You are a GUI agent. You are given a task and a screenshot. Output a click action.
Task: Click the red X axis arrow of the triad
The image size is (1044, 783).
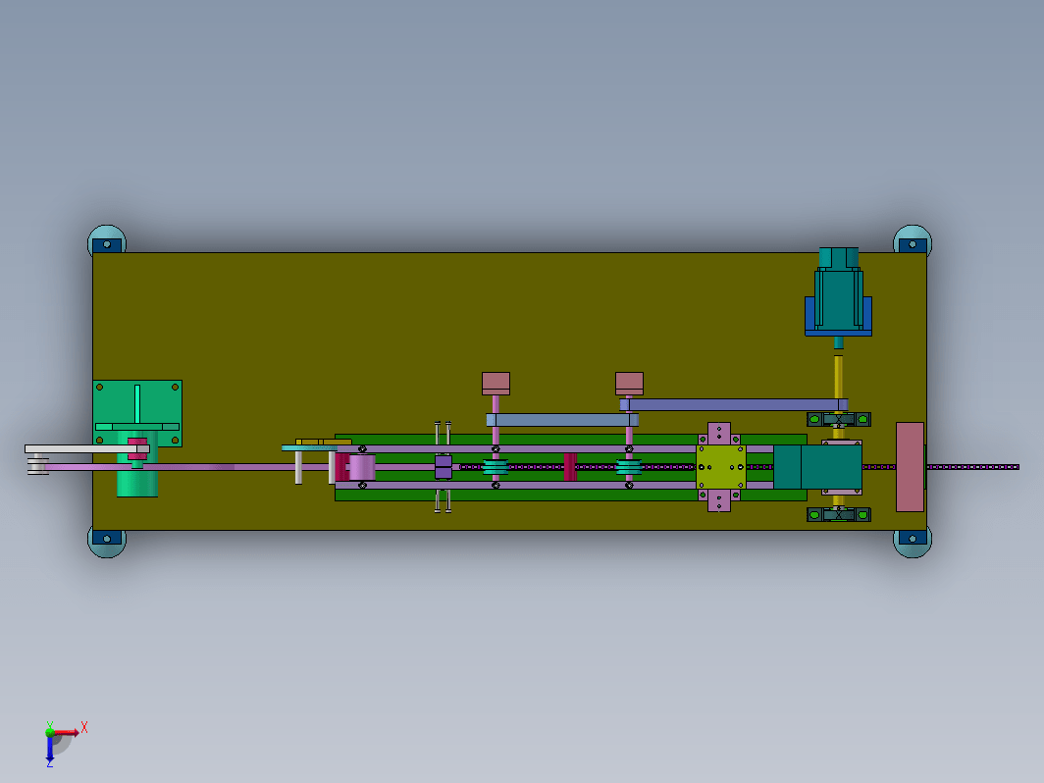coord(67,732)
